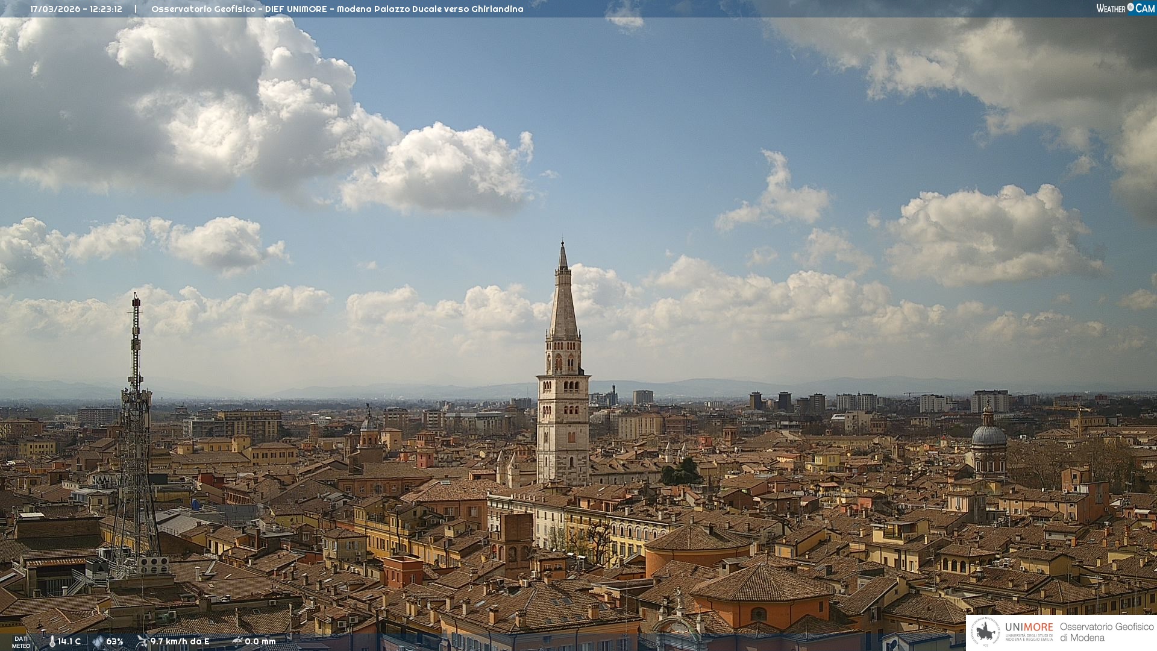Image resolution: width=1157 pixels, height=651 pixels.
Task: Click the Osservatorio Geofisico di Modena text
Action: [x=1106, y=632]
